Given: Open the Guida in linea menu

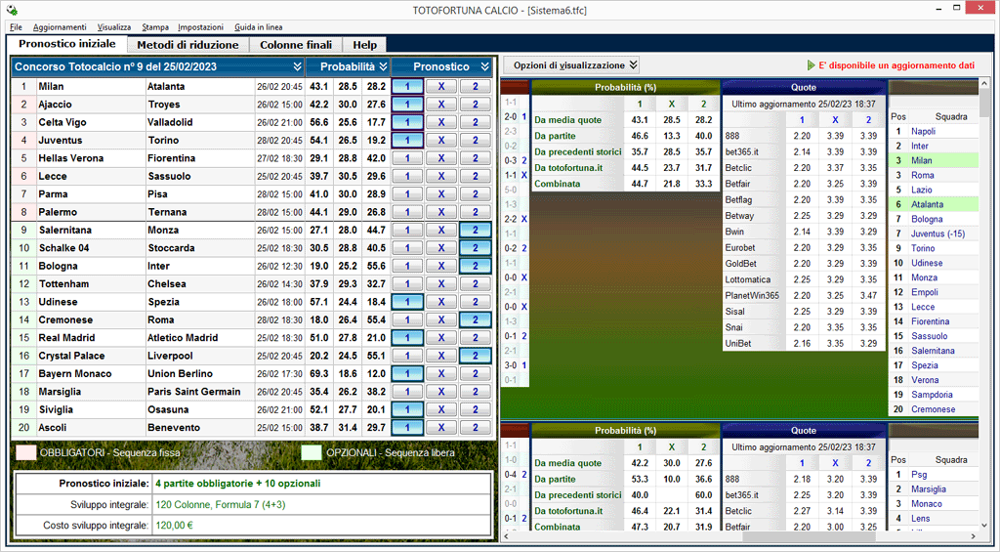Looking at the screenshot, I should (x=259, y=27).
